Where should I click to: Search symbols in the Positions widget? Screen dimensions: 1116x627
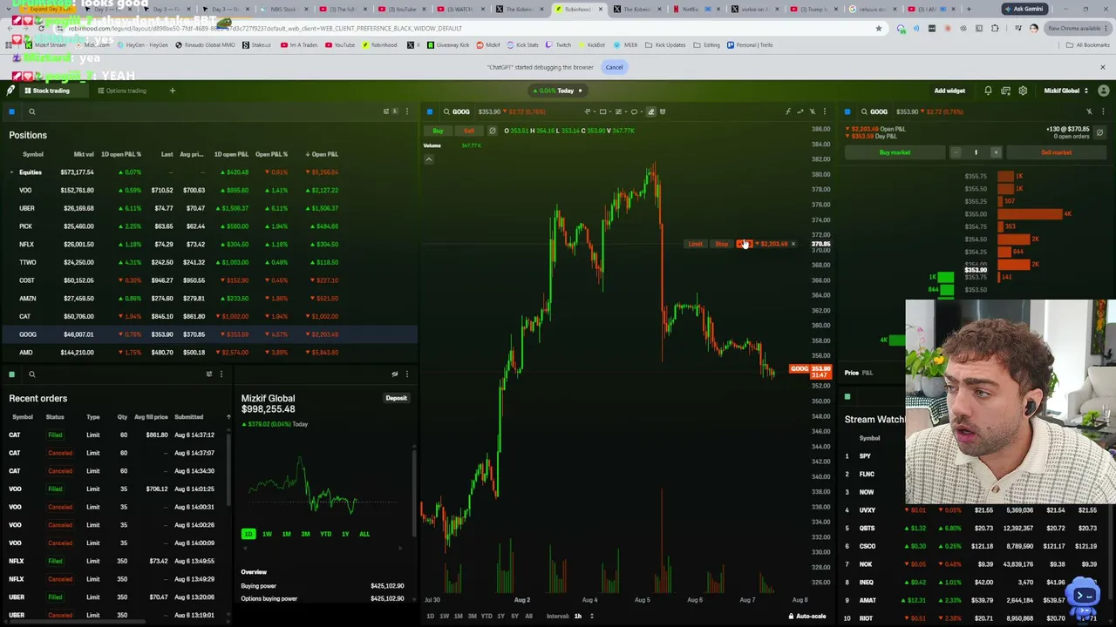(x=31, y=111)
